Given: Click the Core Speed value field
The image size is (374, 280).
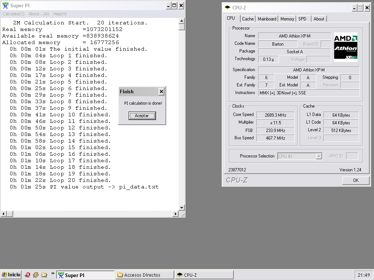Looking at the screenshot, I should point(275,115).
